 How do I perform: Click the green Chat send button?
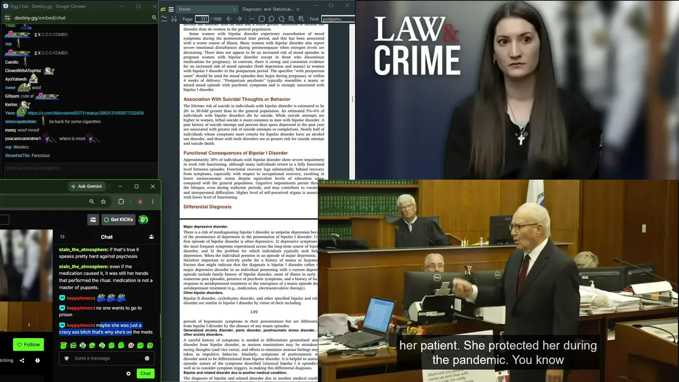[x=145, y=374]
